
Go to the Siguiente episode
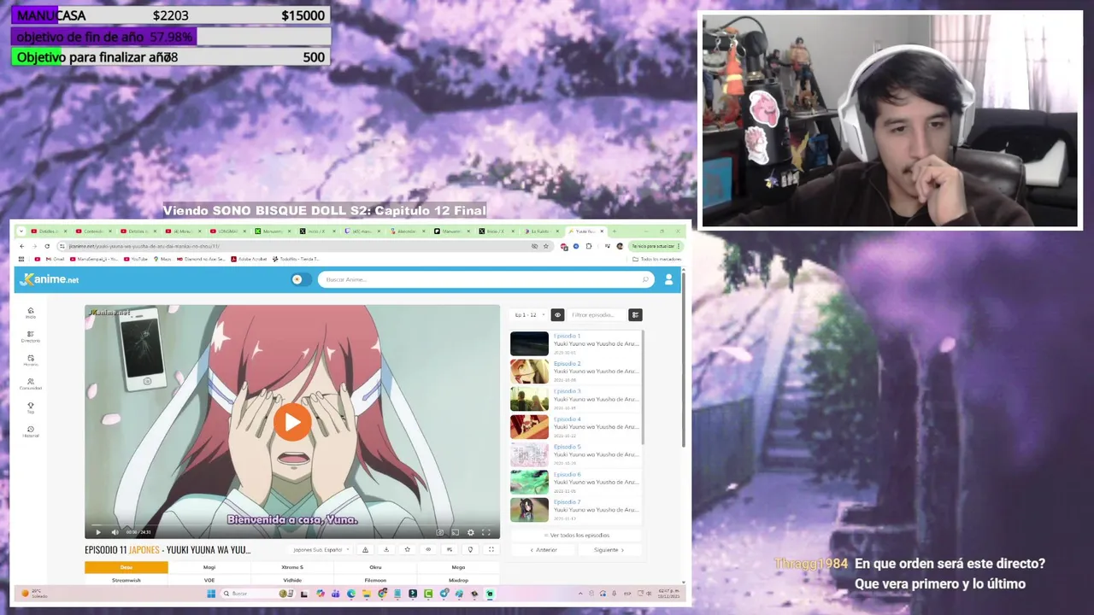(x=609, y=550)
